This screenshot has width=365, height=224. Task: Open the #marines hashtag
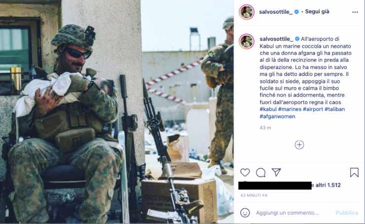click(290, 109)
